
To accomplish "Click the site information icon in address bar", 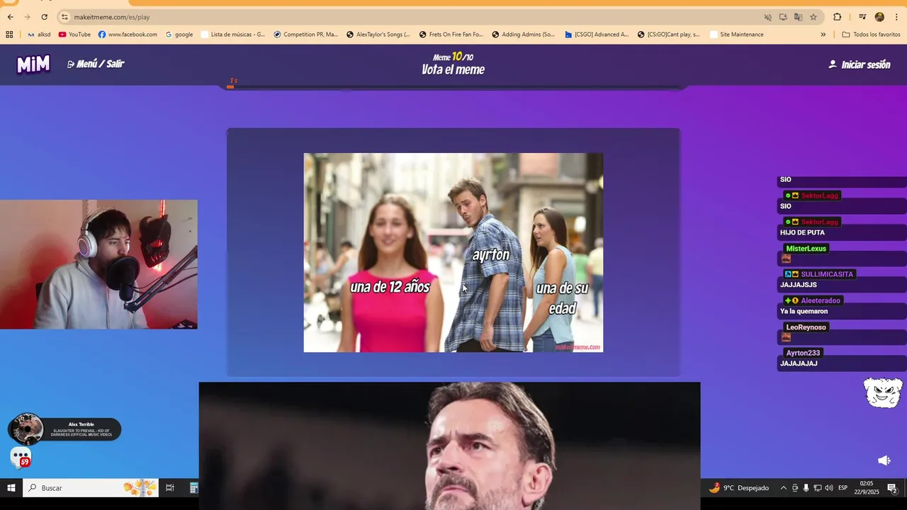I will 64,17.
